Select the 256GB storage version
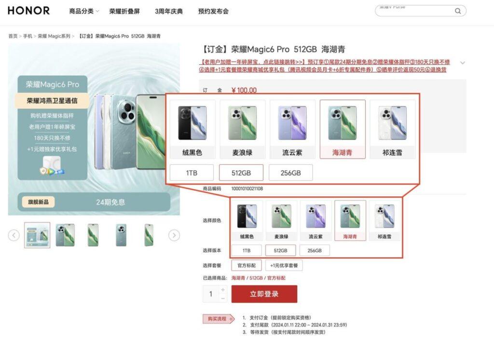The width and height of the screenshot is (494, 350). coord(315,251)
